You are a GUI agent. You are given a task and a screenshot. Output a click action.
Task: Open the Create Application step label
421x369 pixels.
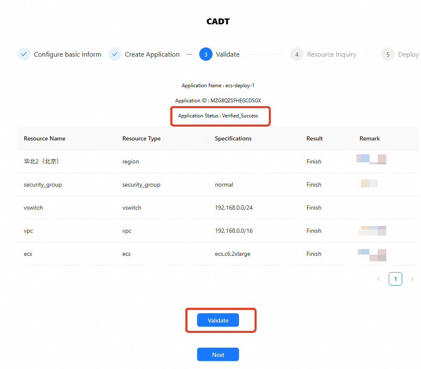coord(152,55)
